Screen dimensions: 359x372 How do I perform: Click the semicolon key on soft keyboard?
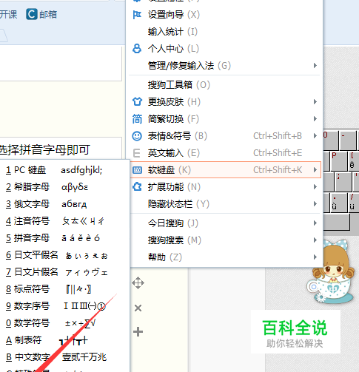click(x=343, y=182)
